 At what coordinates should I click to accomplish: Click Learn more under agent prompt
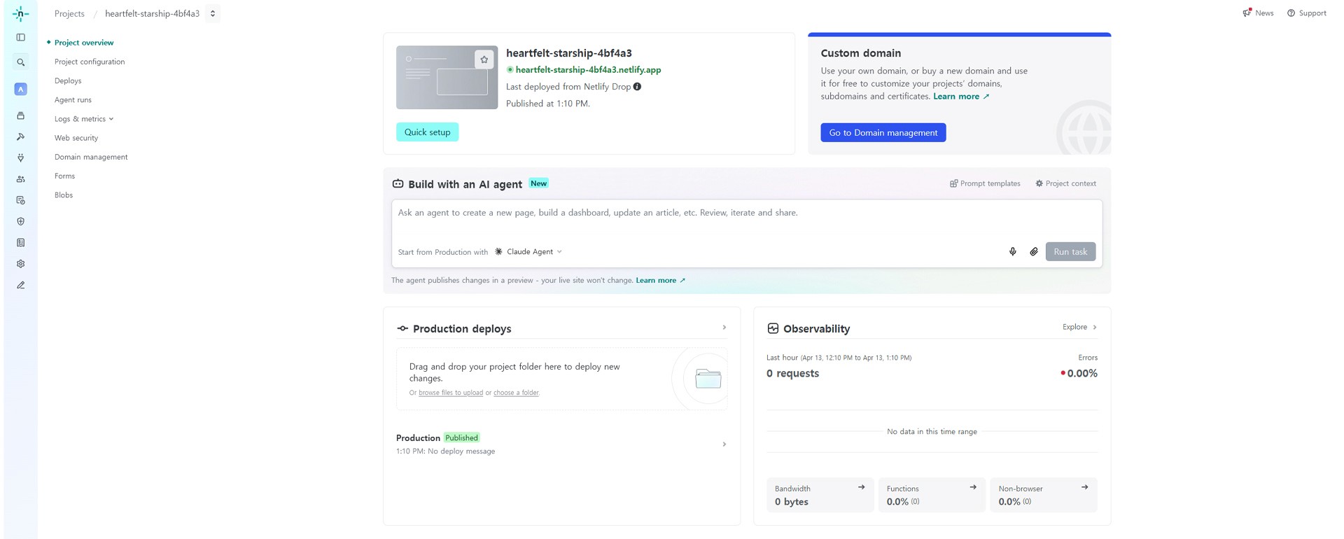click(660, 281)
